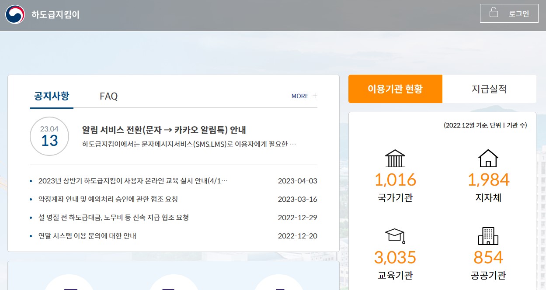Open the 약정계좌 안내 및 예외처리 notice
This screenshot has width=546, height=290.
tap(108, 199)
